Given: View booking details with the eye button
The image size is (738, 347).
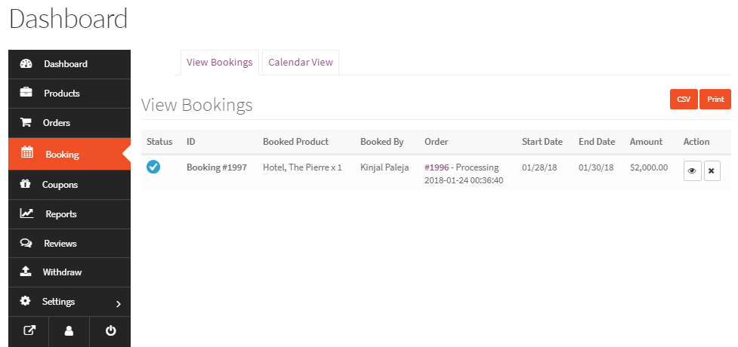Looking at the screenshot, I should click(x=692, y=171).
